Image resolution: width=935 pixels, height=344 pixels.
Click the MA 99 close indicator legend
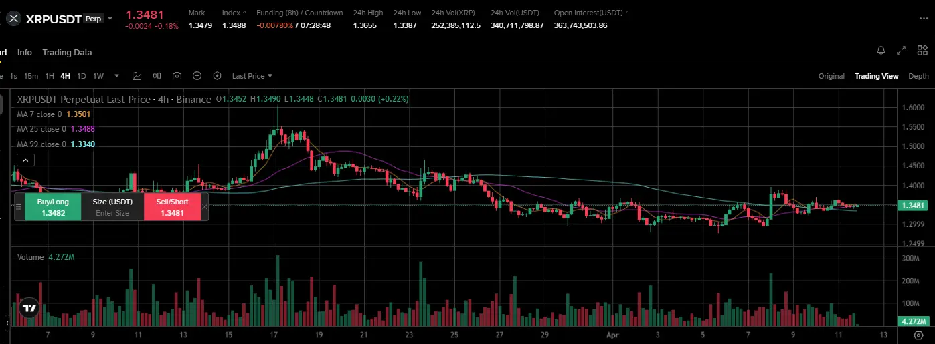click(56, 144)
